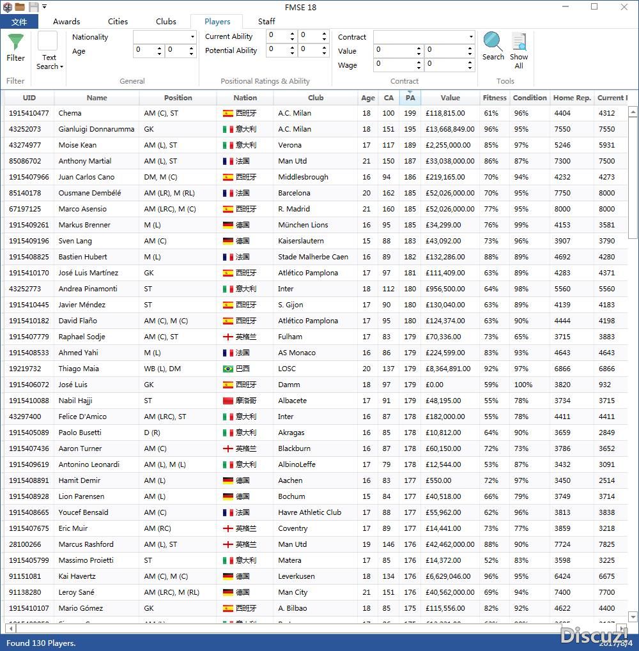Viewport: 639px width, 651px height.
Task: Select the Moise Kean name cell
Action: [x=96, y=145]
